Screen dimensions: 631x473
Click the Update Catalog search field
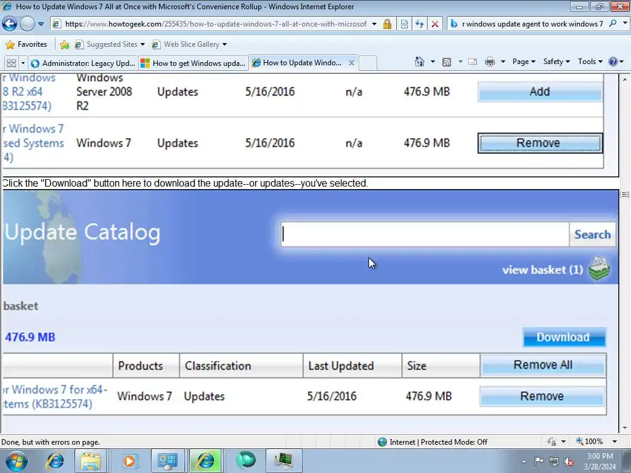click(x=425, y=234)
